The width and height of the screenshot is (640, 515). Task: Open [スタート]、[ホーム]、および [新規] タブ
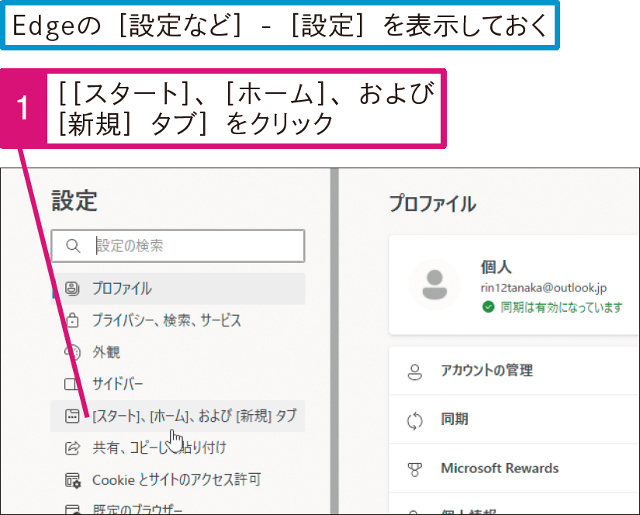(x=178, y=416)
